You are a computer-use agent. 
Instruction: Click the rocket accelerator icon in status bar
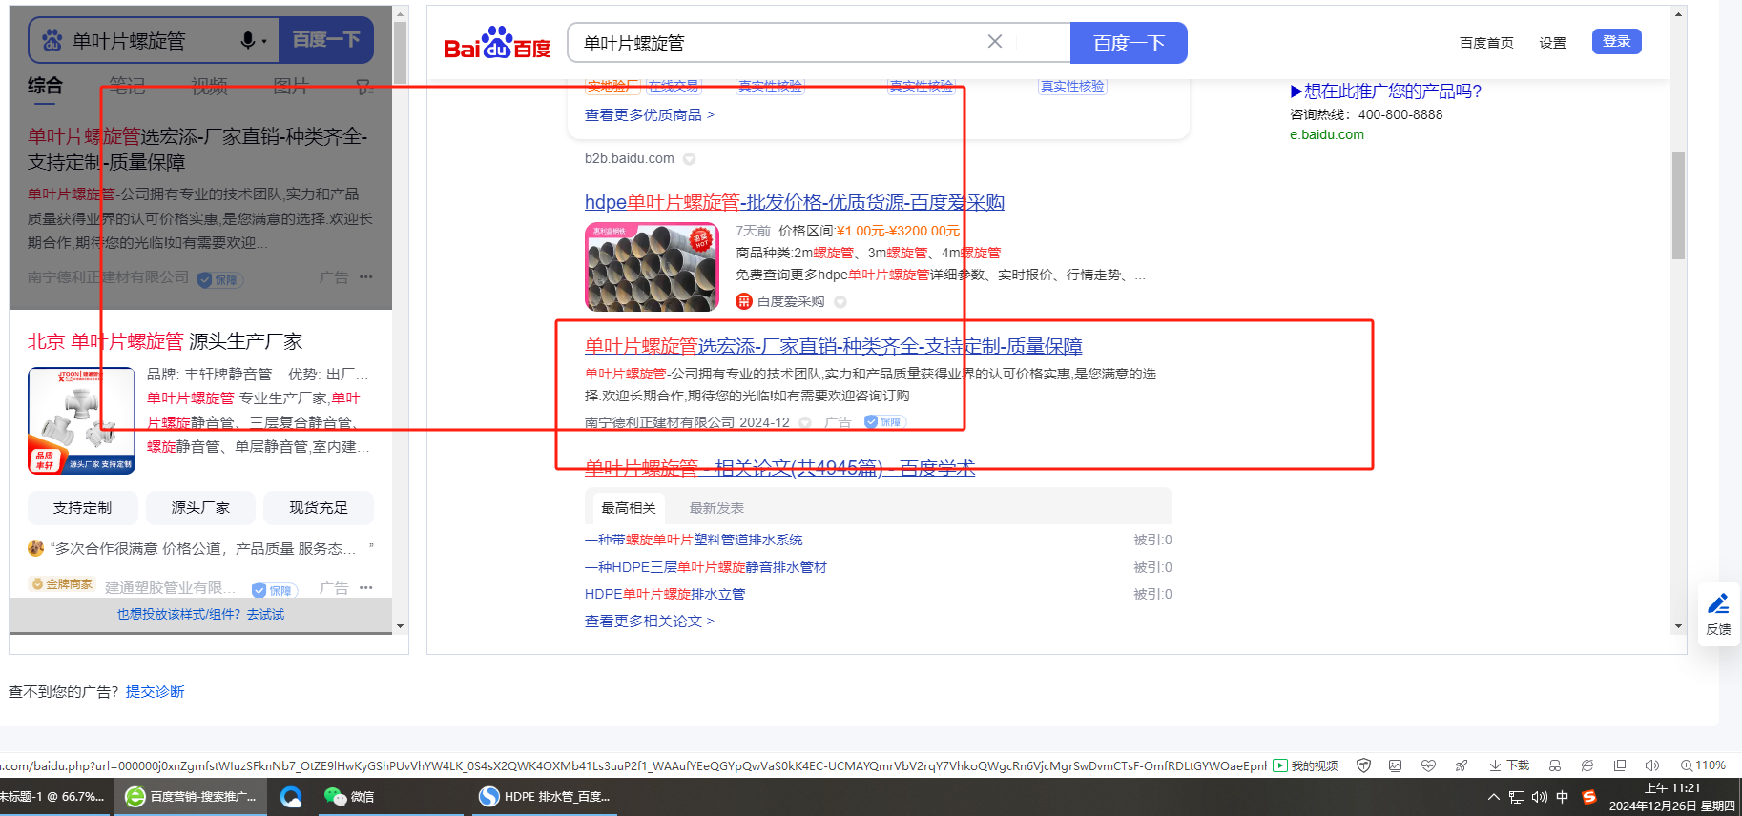[x=1461, y=765]
